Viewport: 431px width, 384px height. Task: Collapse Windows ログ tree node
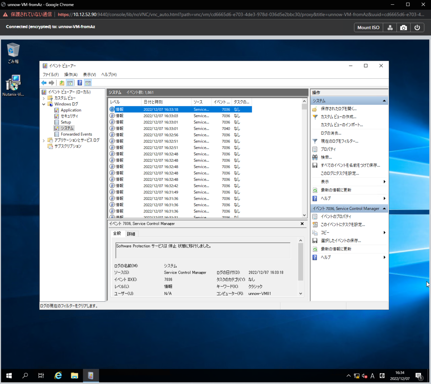pos(44,104)
